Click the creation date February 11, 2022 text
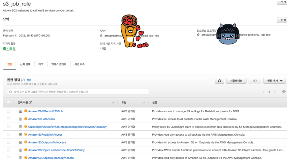289x162 pixels. click(26, 36)
